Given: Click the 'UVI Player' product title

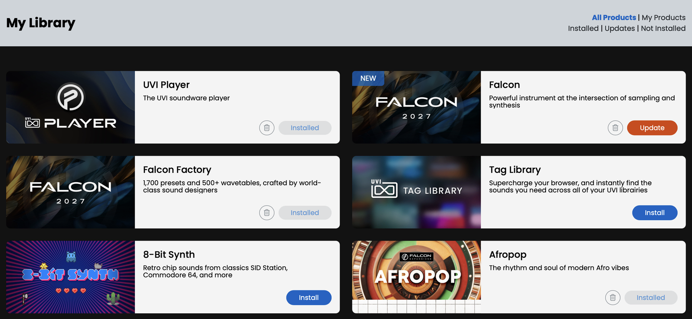Looking at the screenshot, I should tap(166, 85).
